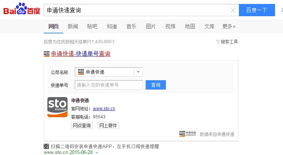Click the large sto express logo
Screen dimensions: 283x155
(57, 107)
